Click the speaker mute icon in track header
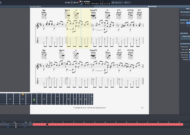This screenshot has height=135, width=190. click(x=3, y=122)
